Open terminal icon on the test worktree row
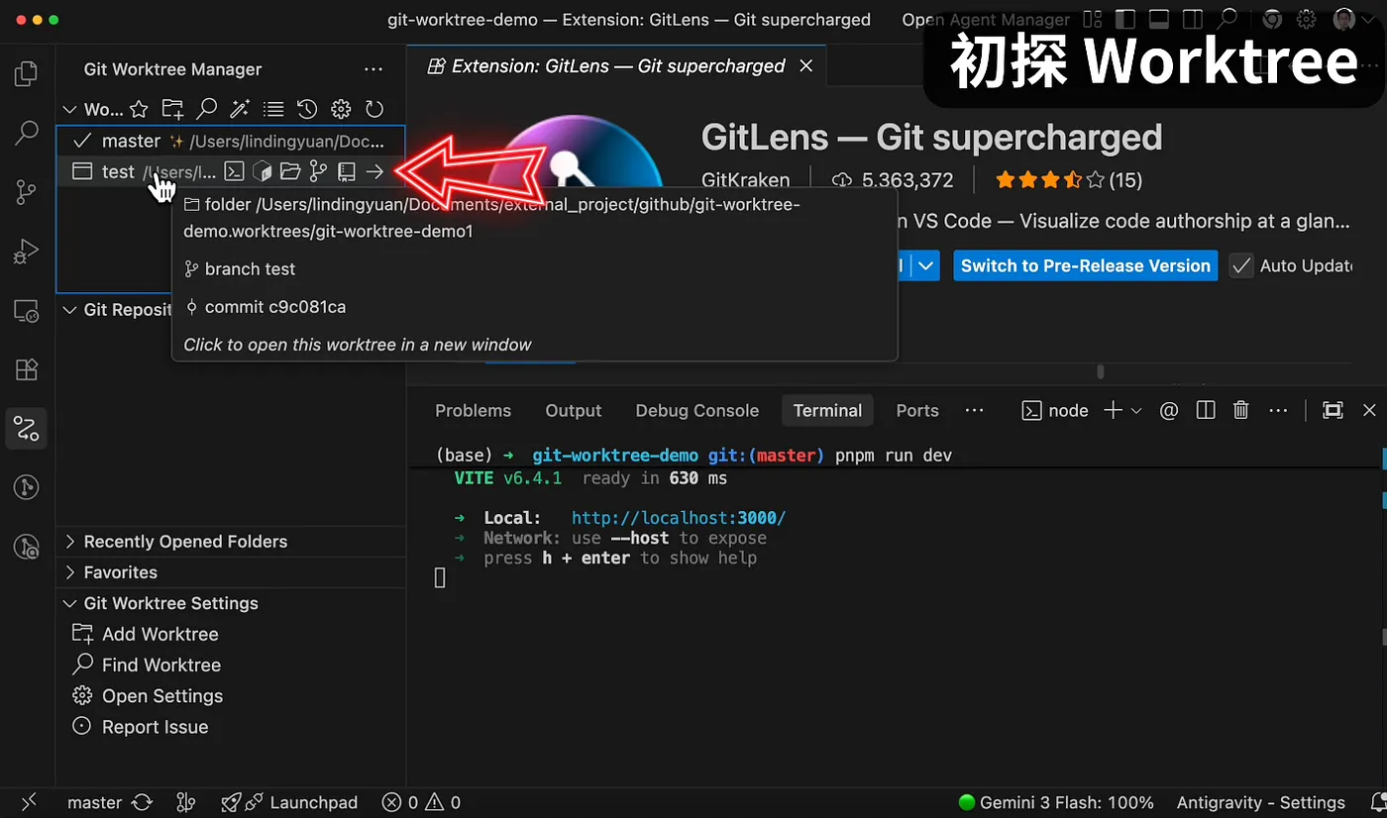This screenshot has height=818, width=1387. tap(234, 172)
